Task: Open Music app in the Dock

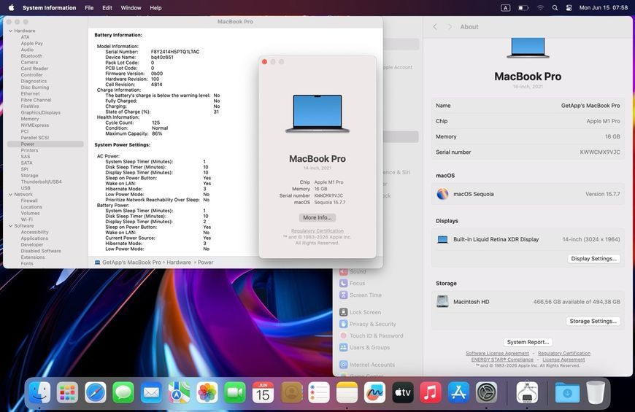Action: [431, 392]
